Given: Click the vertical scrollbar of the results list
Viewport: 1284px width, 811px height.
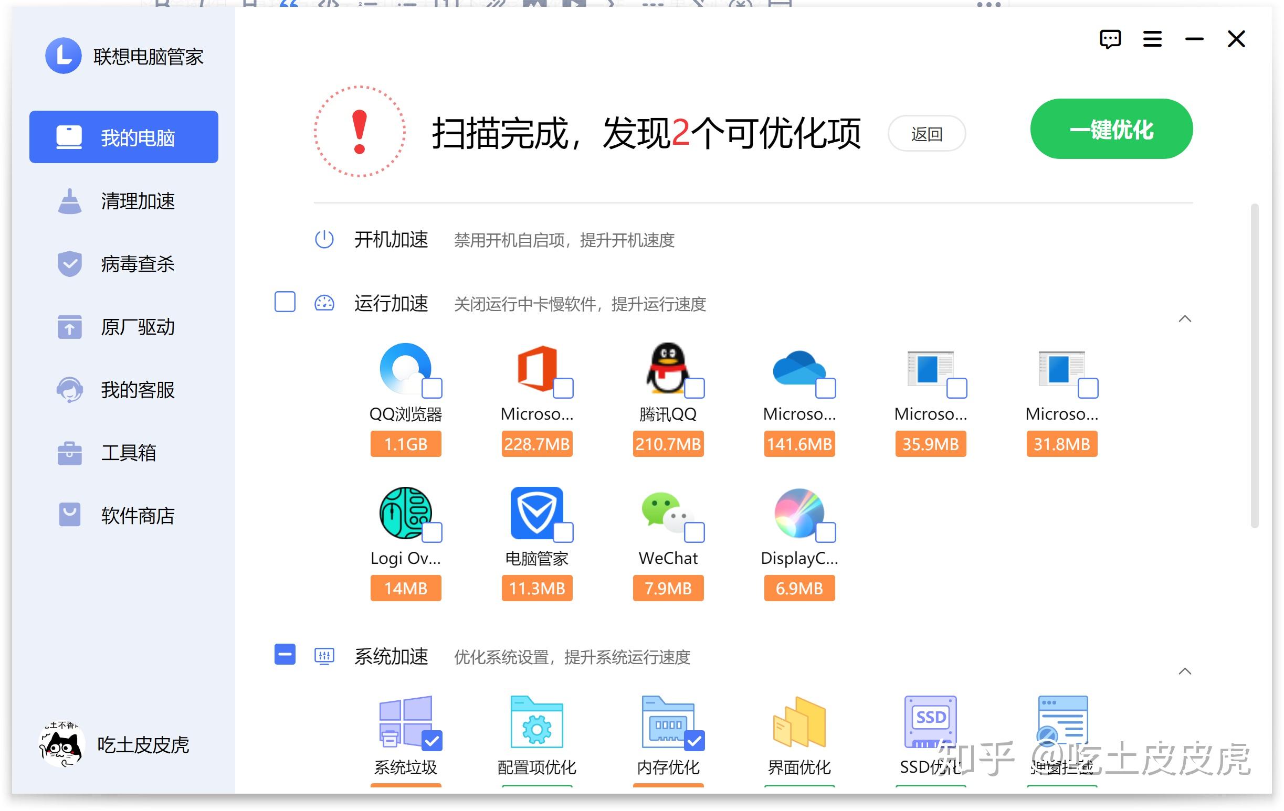Looking at the screenshot, I should tap(1255, 366).
